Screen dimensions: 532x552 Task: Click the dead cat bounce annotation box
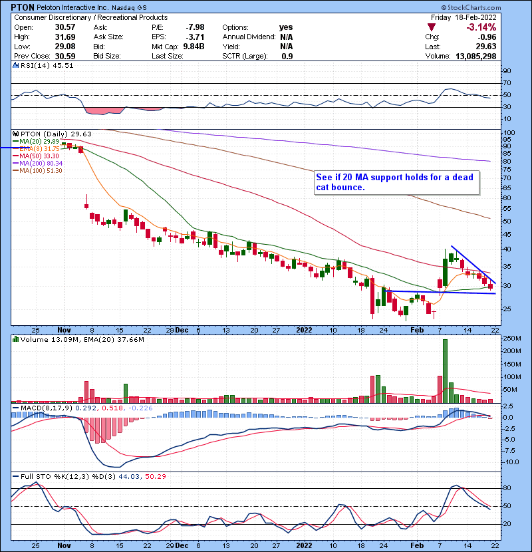coord(396,182)
